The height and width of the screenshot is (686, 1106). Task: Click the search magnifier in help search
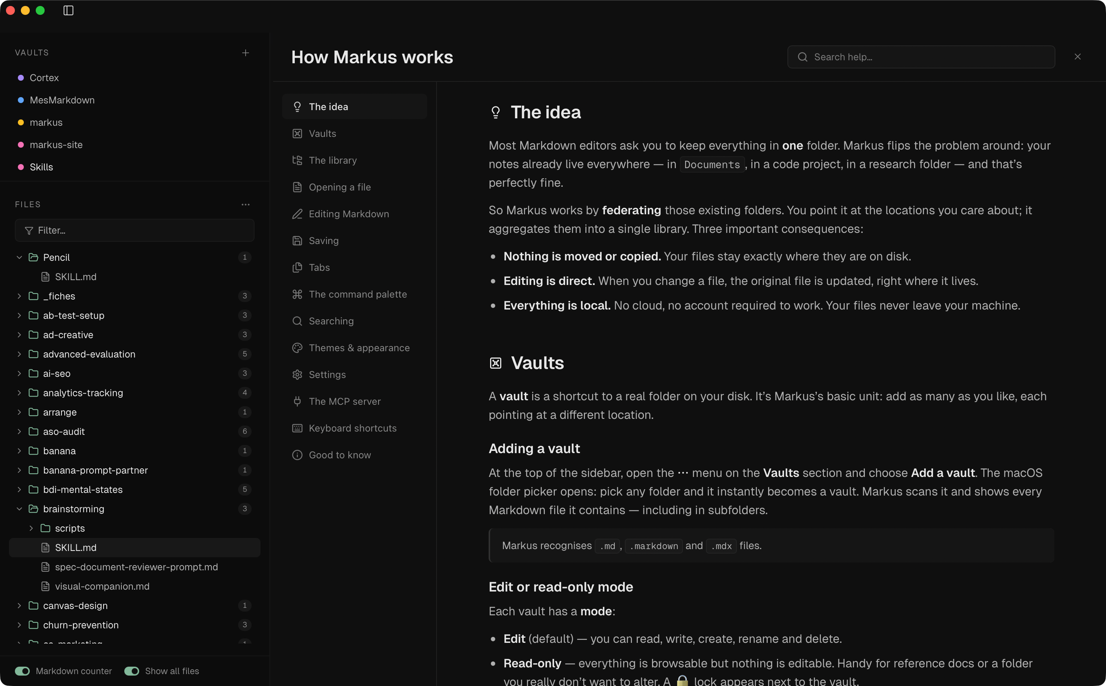802,57
